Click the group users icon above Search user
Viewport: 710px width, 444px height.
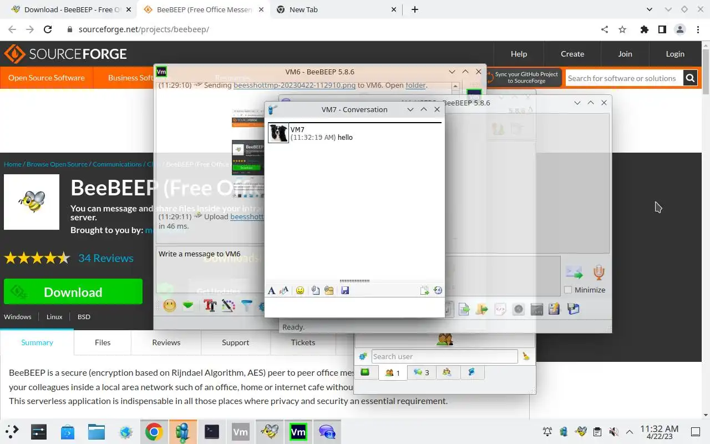point(445,339)
